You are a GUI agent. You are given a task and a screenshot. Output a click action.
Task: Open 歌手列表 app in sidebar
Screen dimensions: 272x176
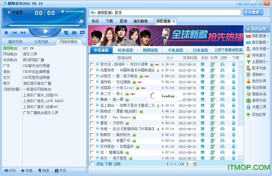256,68
